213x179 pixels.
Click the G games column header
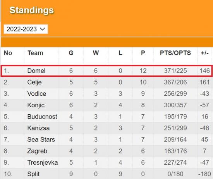click(x=71, y=53)
